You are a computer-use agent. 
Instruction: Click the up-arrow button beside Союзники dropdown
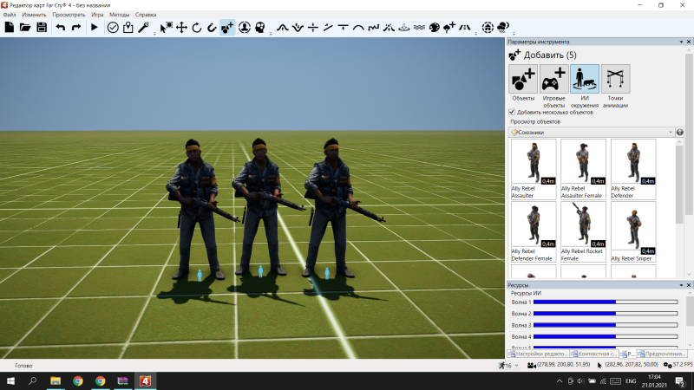click(680, 133)
